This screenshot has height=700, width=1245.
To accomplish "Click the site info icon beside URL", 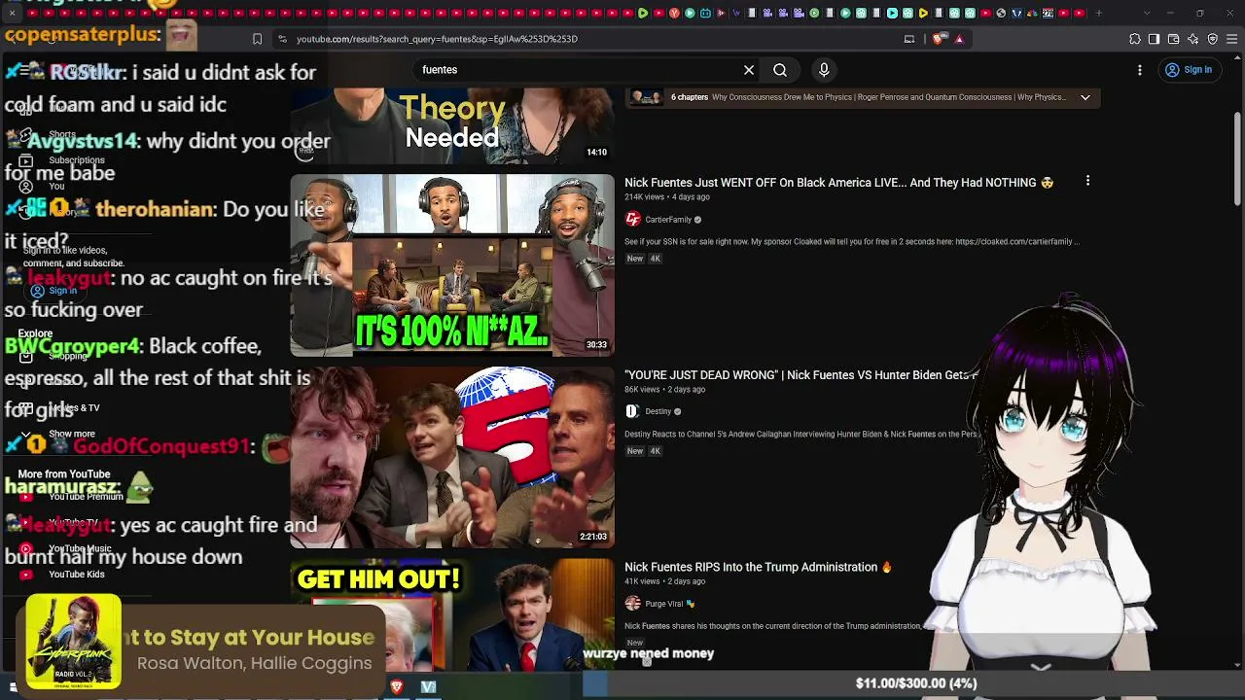I will tap(282, 39).
